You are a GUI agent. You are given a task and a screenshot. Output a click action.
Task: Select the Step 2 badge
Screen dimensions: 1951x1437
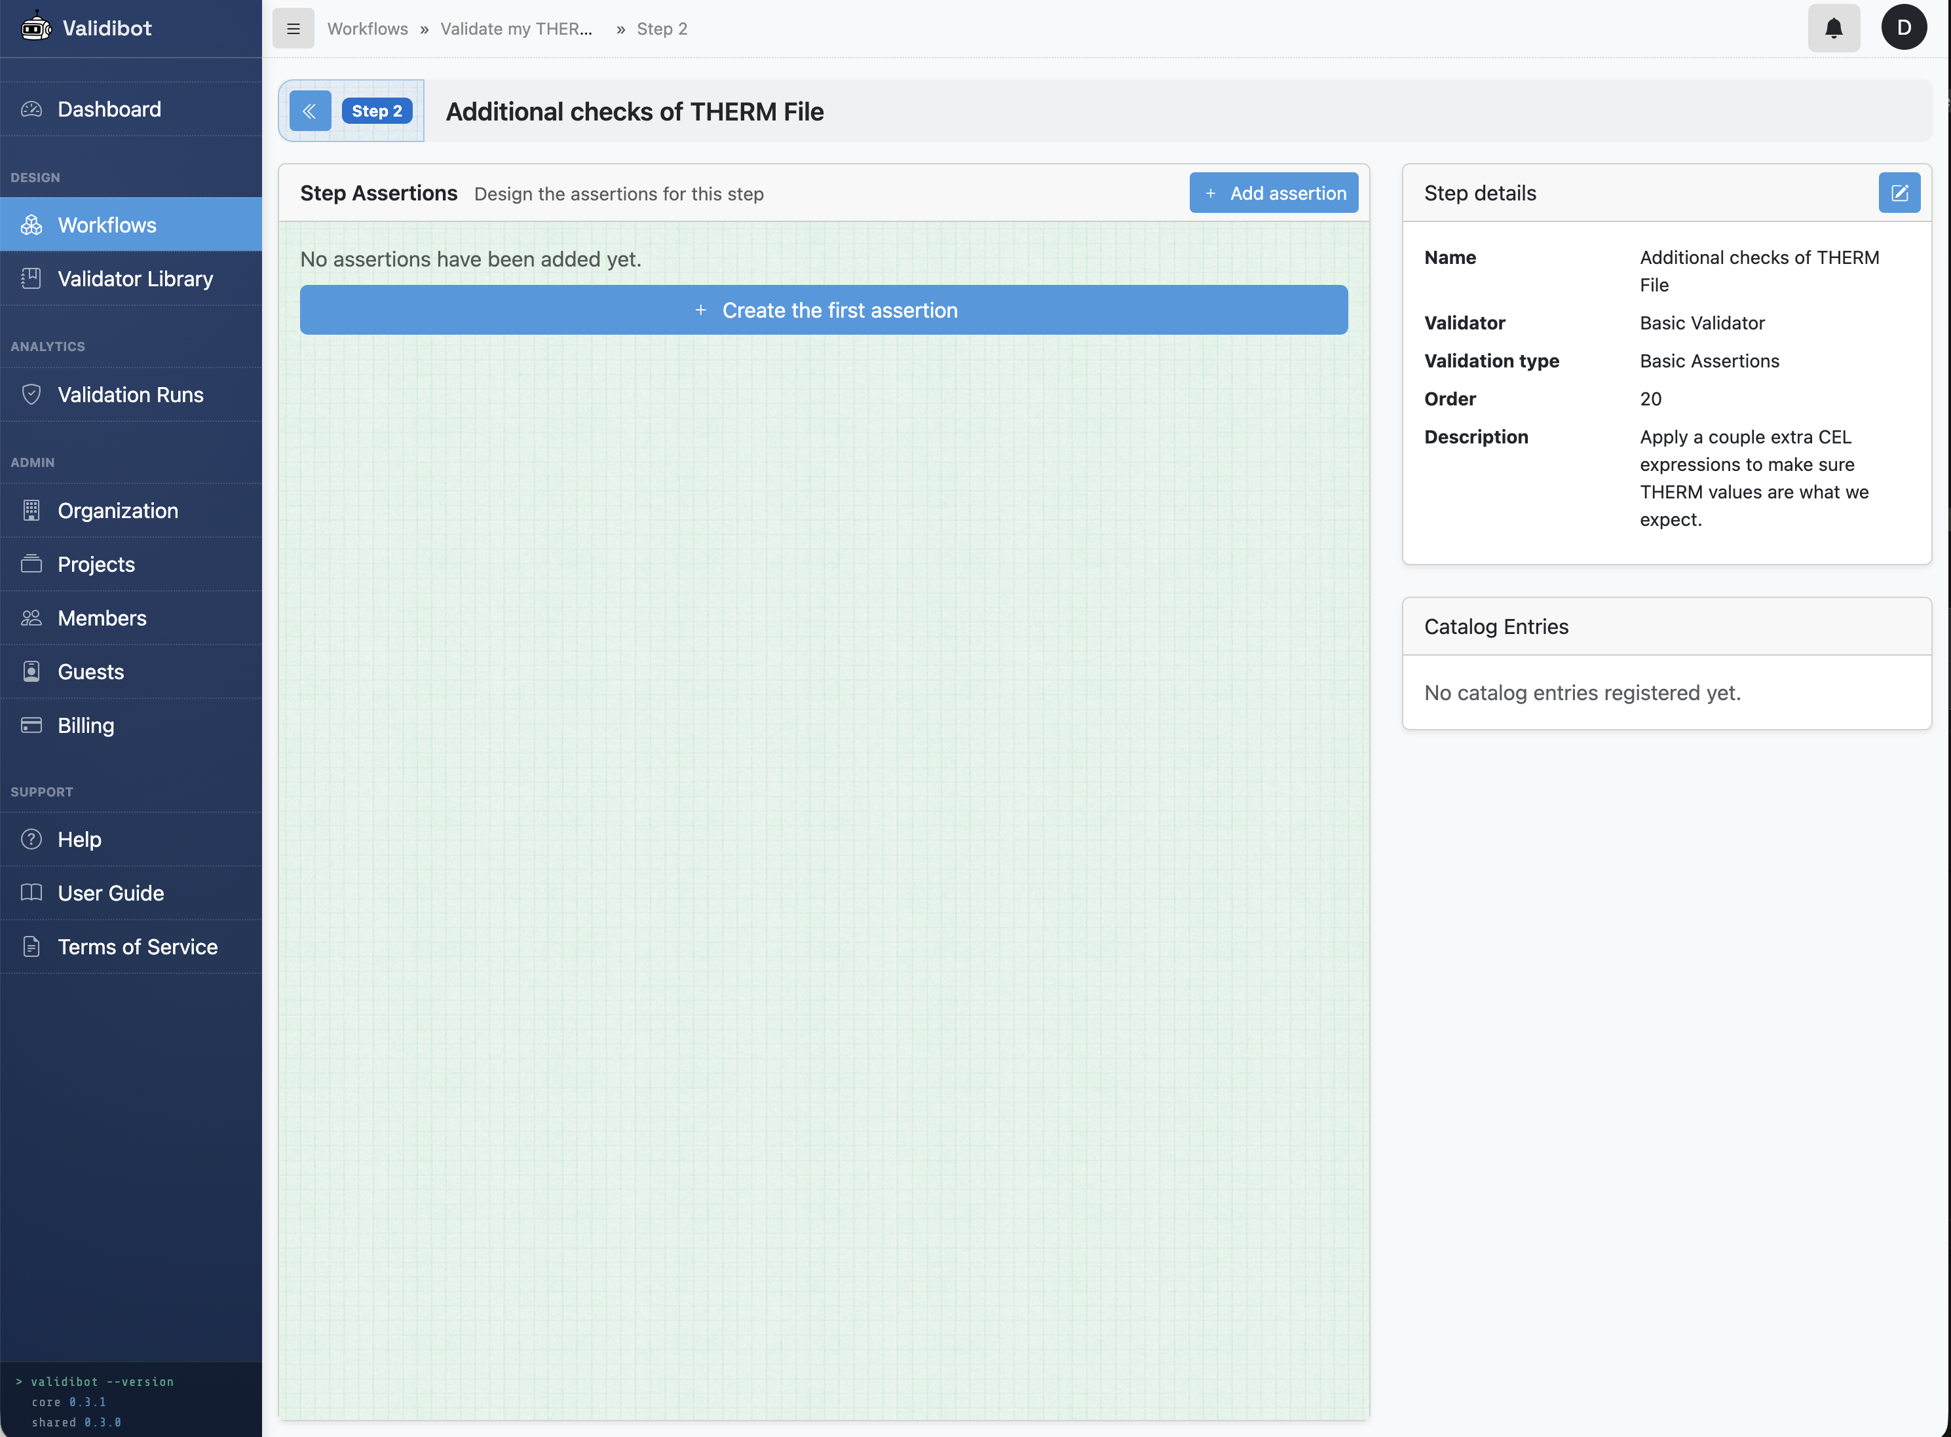coord(377,111)
